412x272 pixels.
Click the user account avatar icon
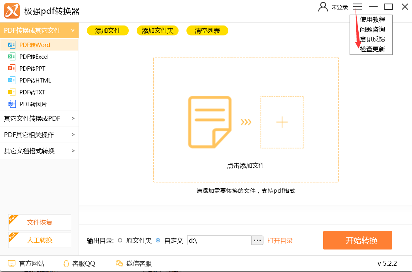coord(323,7)
